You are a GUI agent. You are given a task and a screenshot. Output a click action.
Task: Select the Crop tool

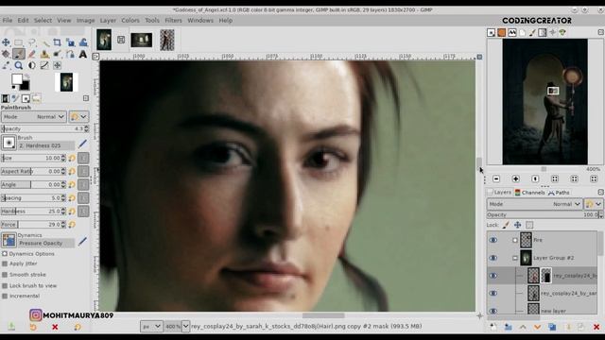point(57,42)
